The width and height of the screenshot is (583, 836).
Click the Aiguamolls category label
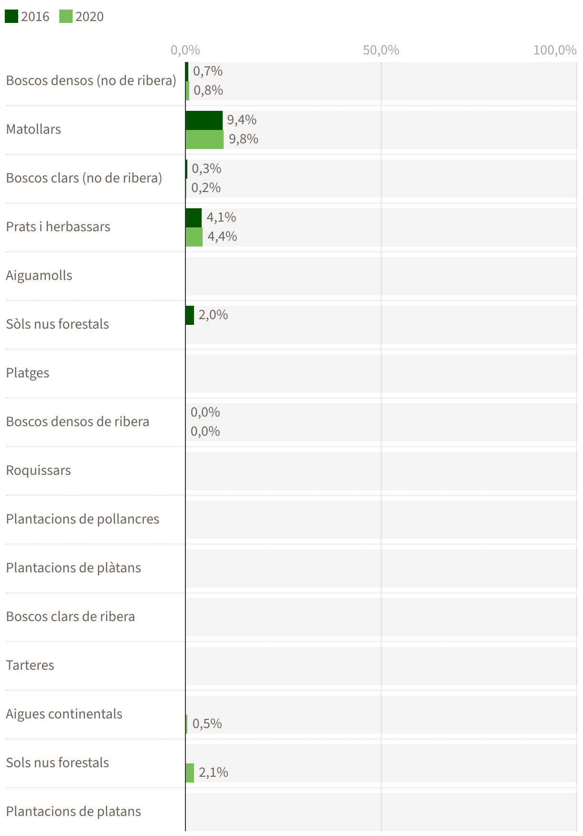pos(39,276)
